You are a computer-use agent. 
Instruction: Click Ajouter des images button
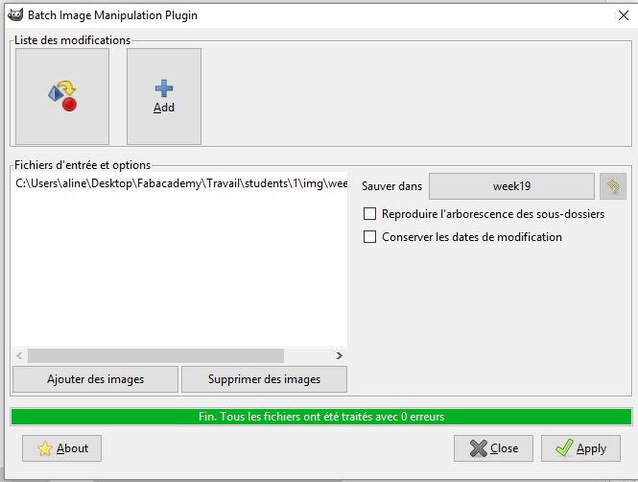point(95,379)
